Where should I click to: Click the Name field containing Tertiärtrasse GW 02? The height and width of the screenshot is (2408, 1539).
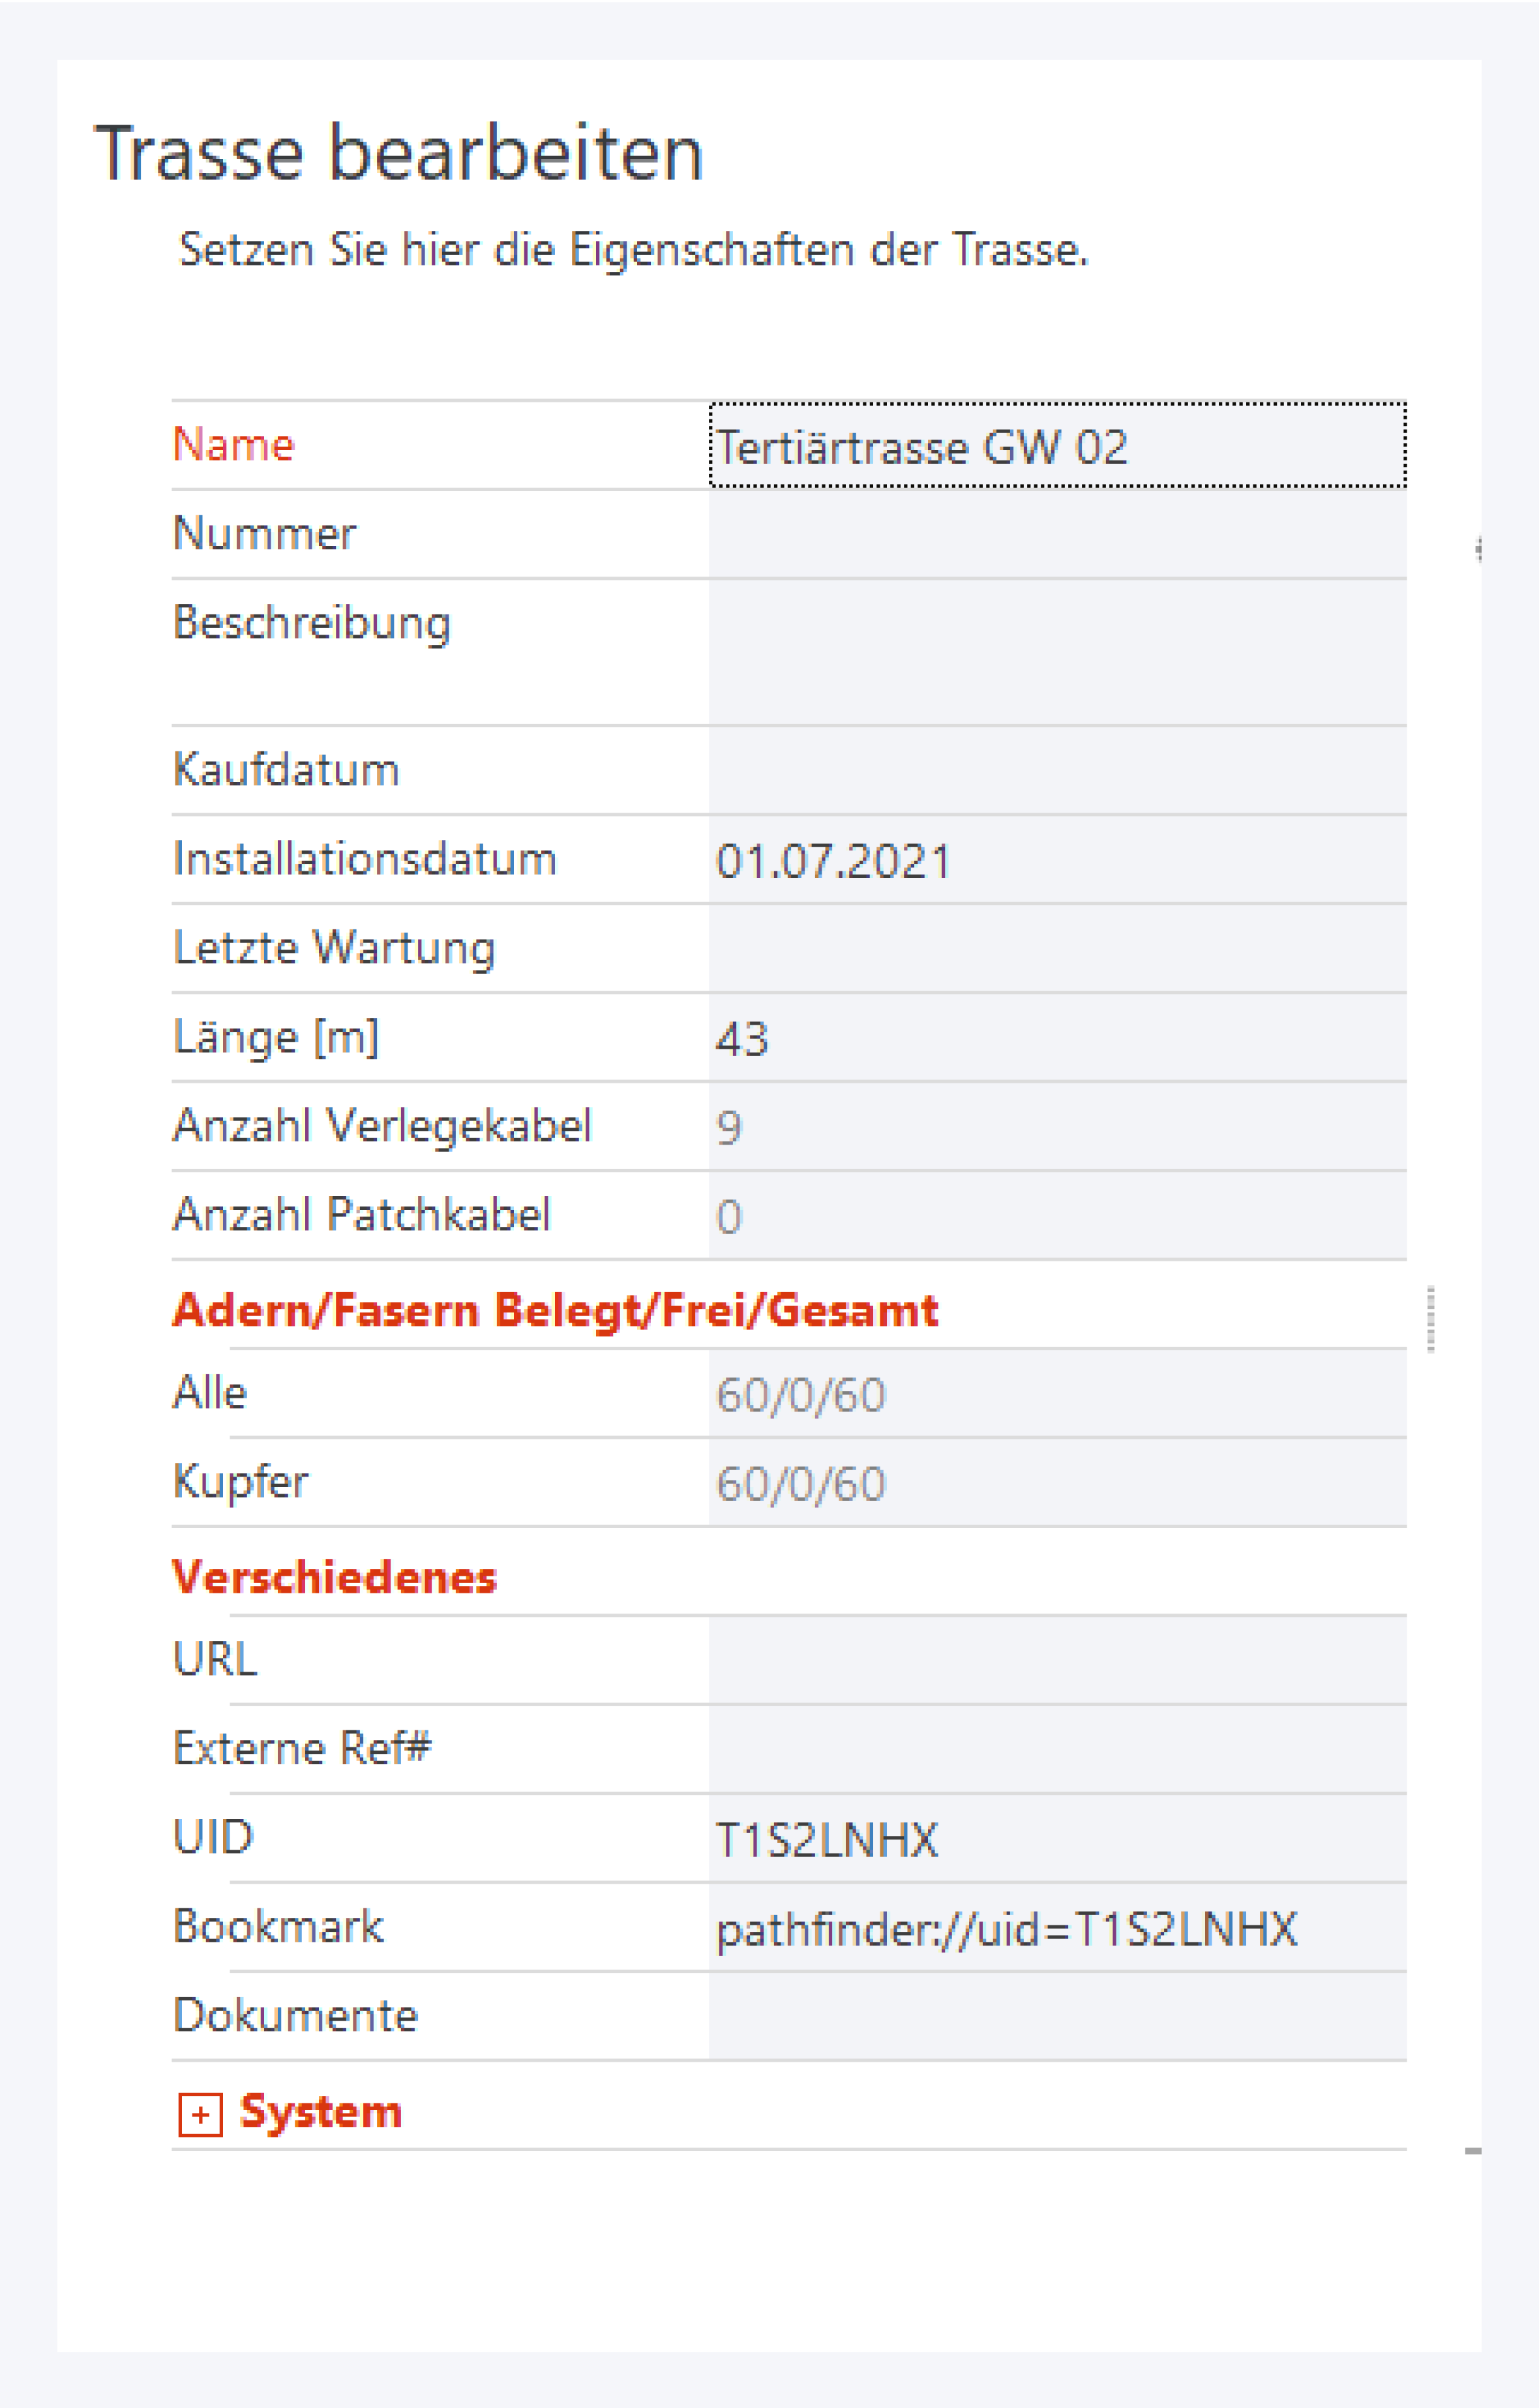coord(1056,446)
